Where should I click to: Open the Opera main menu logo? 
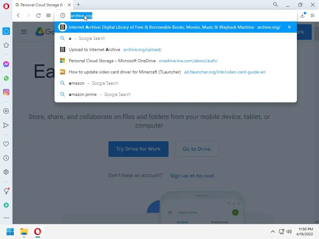6,6
